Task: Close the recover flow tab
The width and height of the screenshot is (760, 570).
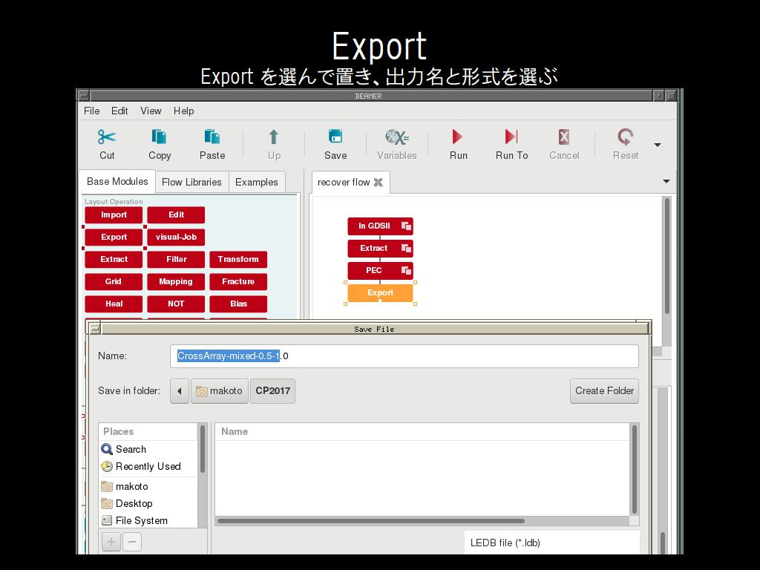Action: click(378, 183)
